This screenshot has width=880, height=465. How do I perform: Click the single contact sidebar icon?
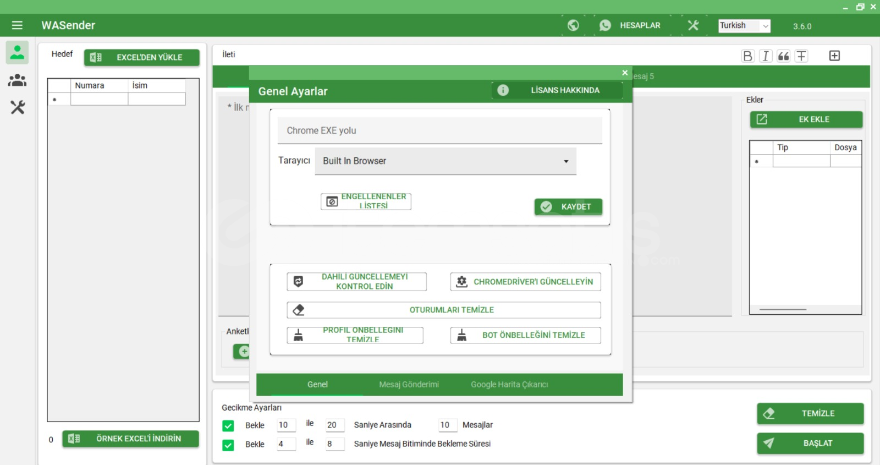pos(17,52)
